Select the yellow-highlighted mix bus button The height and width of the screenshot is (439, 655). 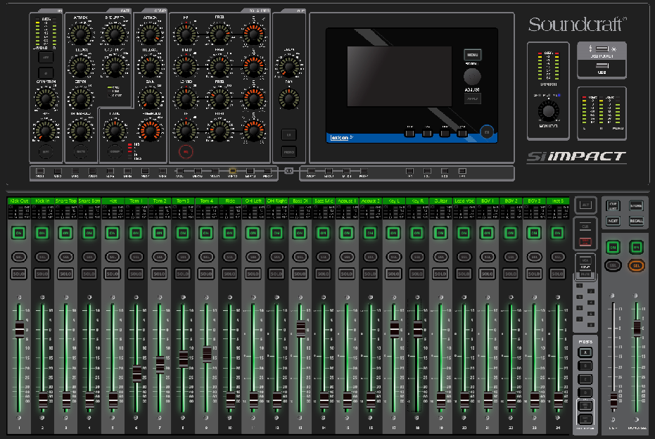[233, 171]
